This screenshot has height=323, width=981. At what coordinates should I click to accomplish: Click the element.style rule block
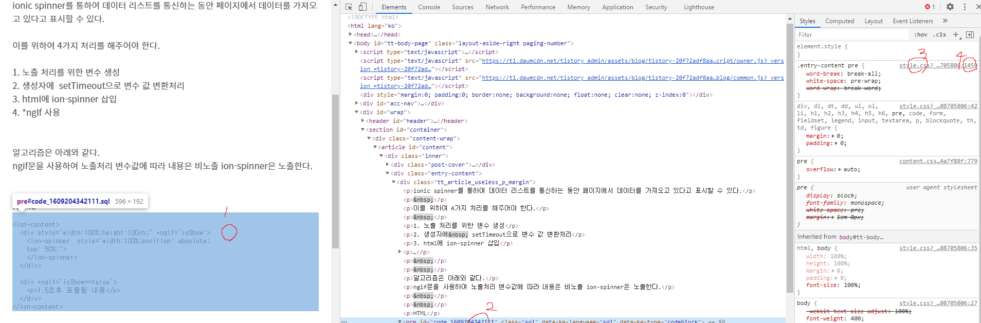point(887,50)
